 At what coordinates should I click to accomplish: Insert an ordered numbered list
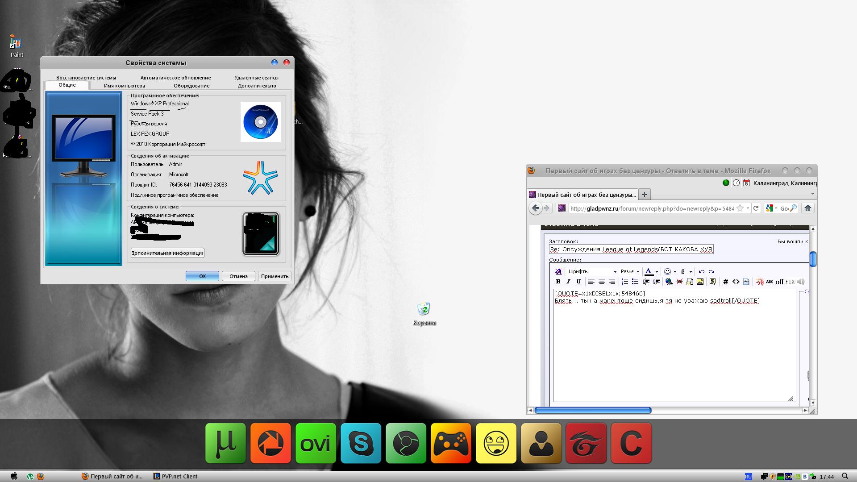(x=625, y=282)
